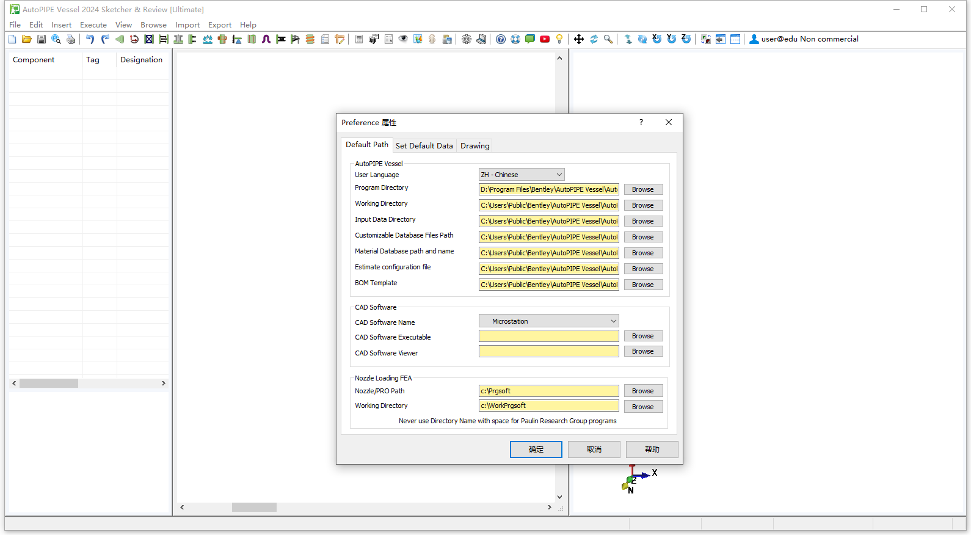Click the ? help button in the Preference title bar

(x=641, y=122)
